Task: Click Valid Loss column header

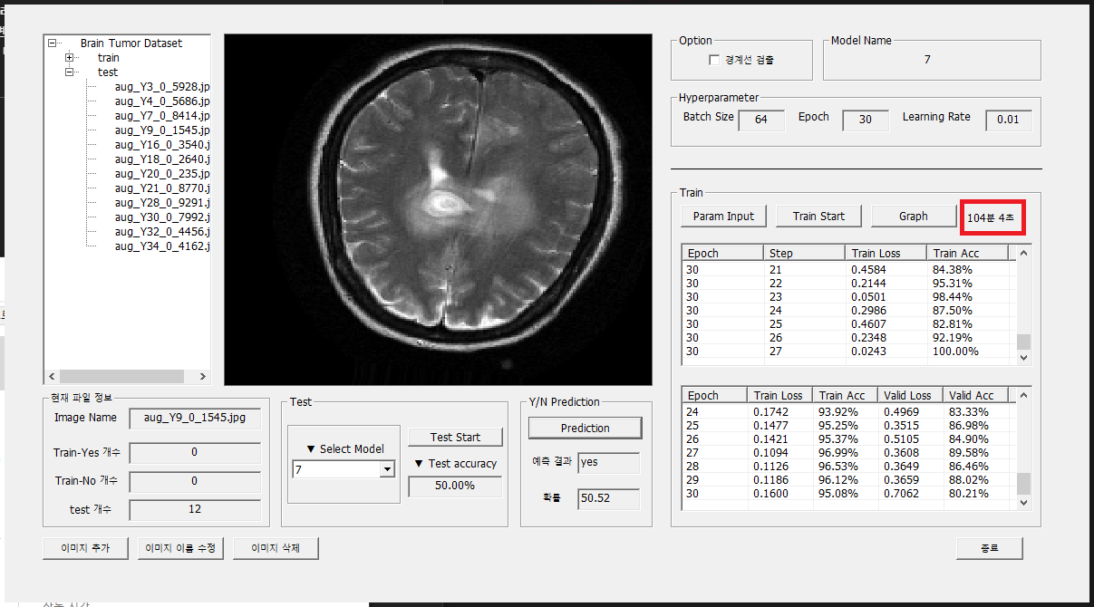Action: [910, 395]
